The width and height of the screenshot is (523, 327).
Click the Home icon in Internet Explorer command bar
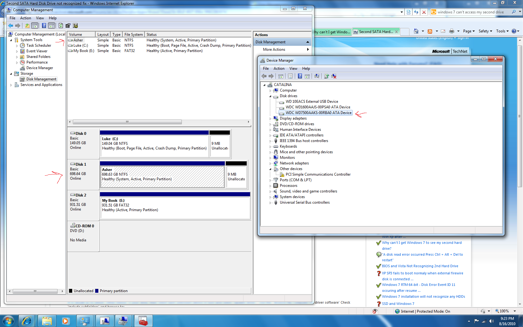click(416, 31)
